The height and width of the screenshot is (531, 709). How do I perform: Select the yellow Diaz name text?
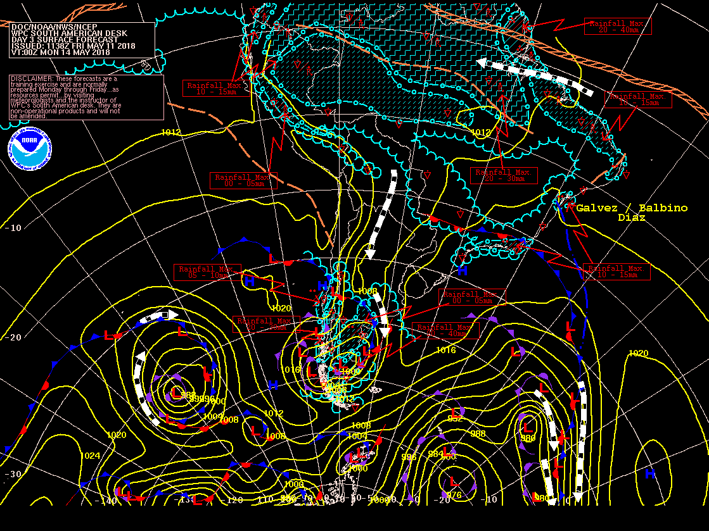[632, 218]
